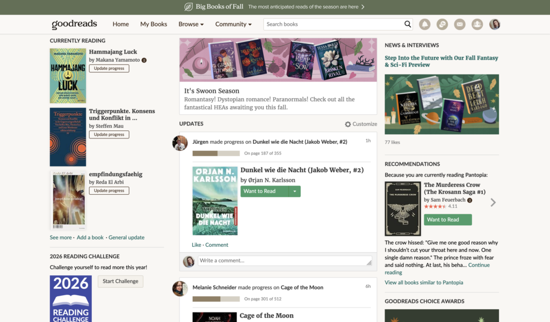Click the 77 likes text
550x322 pixels.
coord(392,142)
